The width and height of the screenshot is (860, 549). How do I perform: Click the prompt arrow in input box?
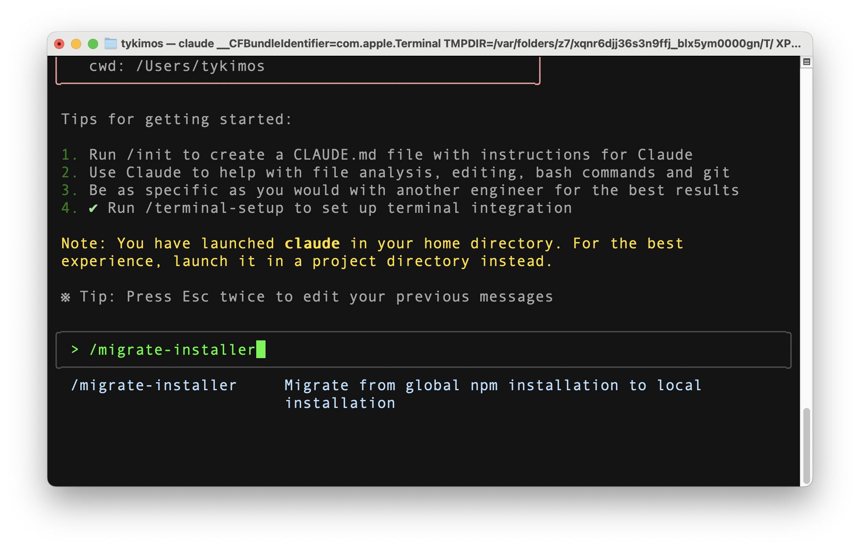[75, 350]
